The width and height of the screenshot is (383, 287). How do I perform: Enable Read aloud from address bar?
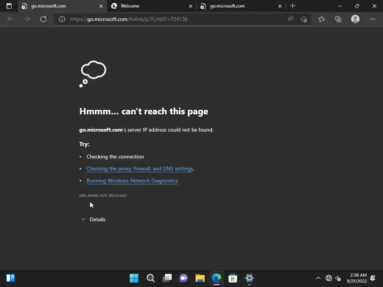[290, 19]
